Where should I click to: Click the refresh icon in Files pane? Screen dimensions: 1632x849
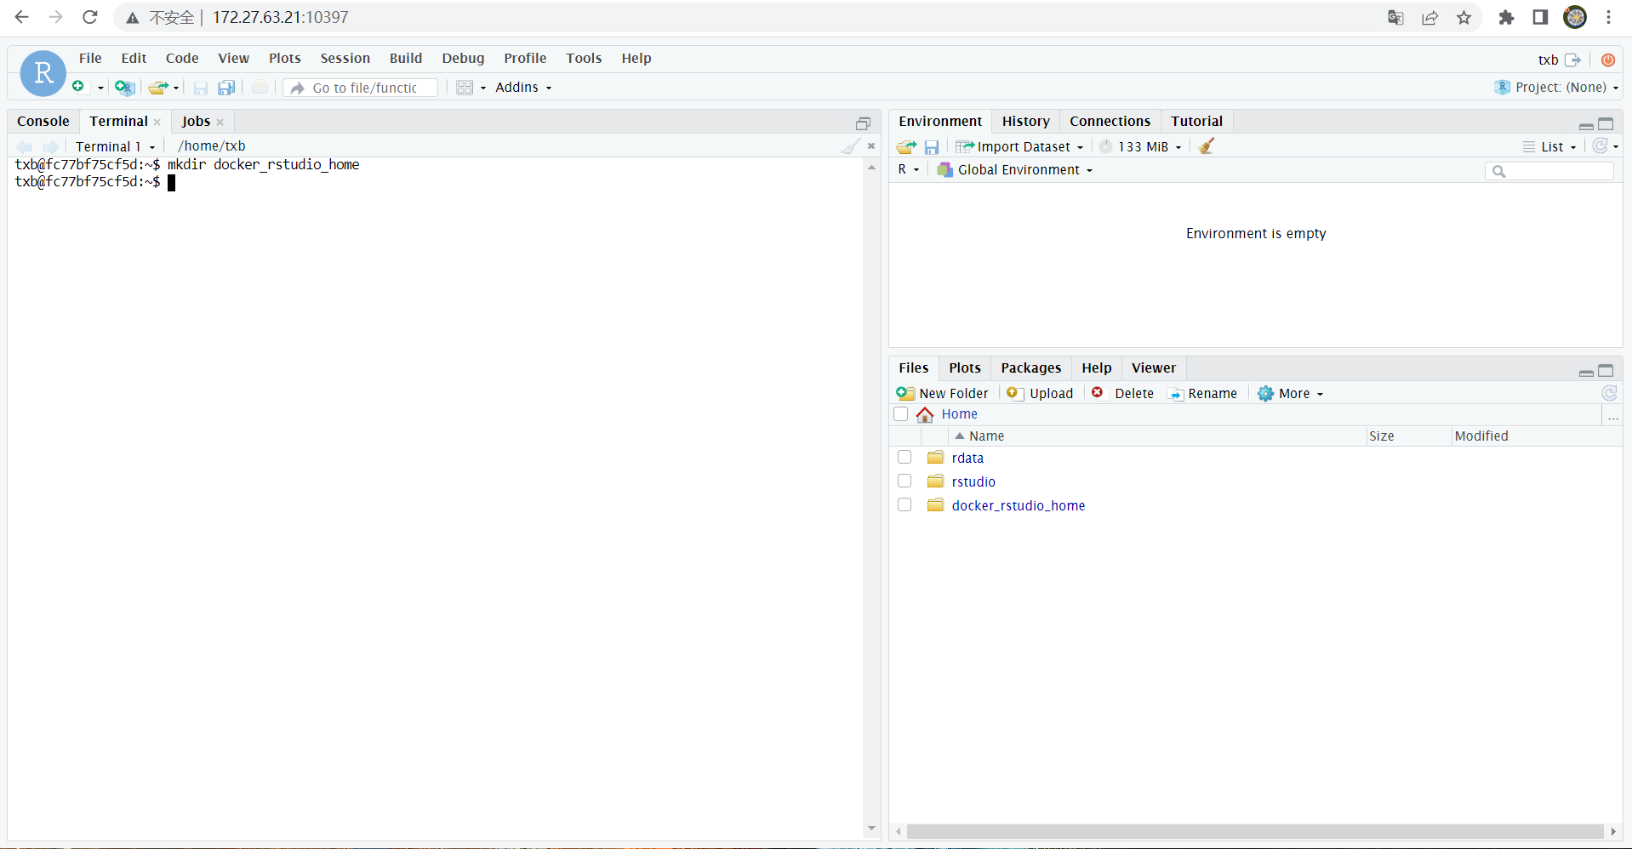1609,393
